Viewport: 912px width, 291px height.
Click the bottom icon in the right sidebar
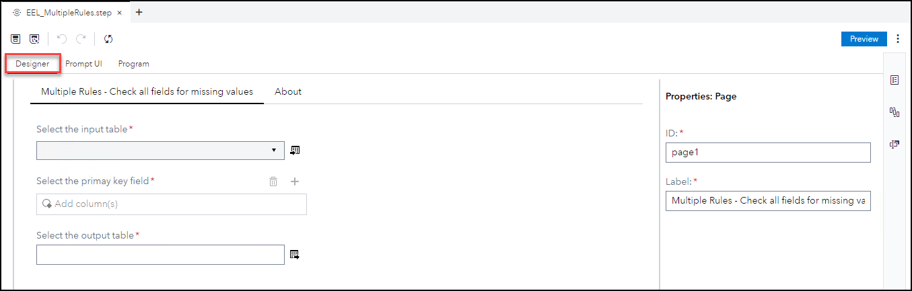point(895,144)
